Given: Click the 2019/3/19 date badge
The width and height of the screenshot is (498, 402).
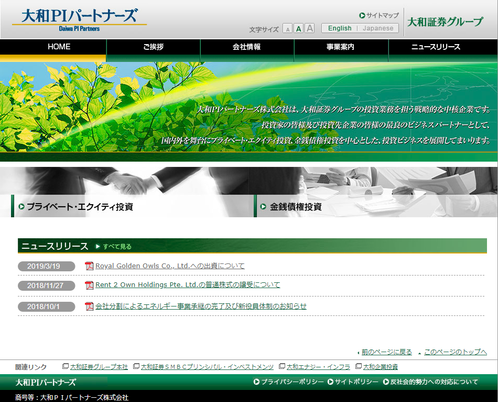Looking at the screenshot, I should point(46,266).
